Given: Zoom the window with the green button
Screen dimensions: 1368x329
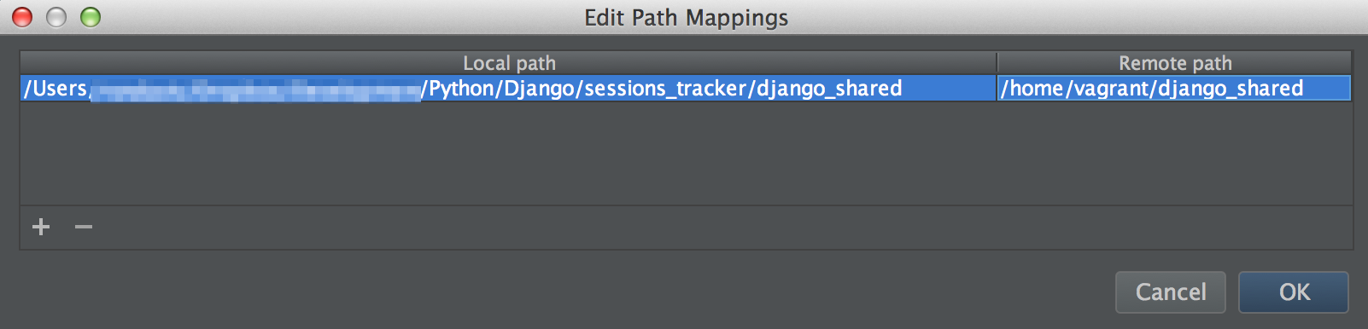Looking at the screenshot, I should pos(91,17).
